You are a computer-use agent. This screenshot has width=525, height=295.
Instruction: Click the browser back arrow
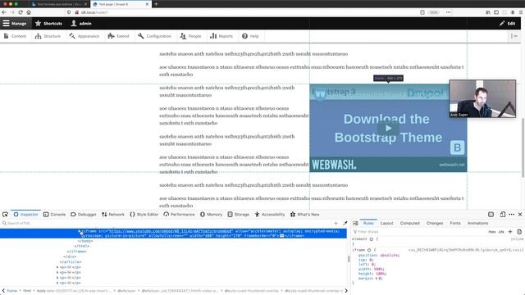(4, 12)
